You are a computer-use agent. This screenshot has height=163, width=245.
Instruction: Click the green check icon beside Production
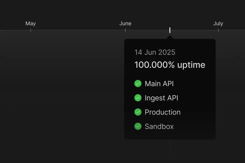point(138,112)
